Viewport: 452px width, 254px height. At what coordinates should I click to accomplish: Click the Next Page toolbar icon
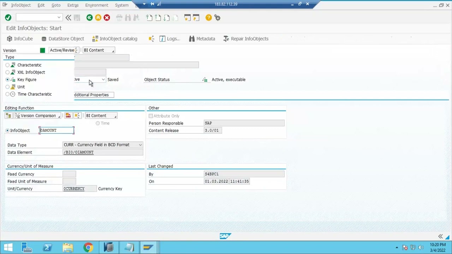(x=167, y=18)
